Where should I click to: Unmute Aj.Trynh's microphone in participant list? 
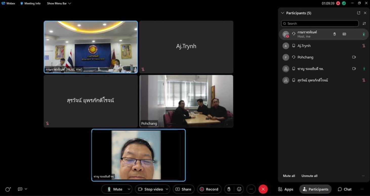tap(364, 46)
